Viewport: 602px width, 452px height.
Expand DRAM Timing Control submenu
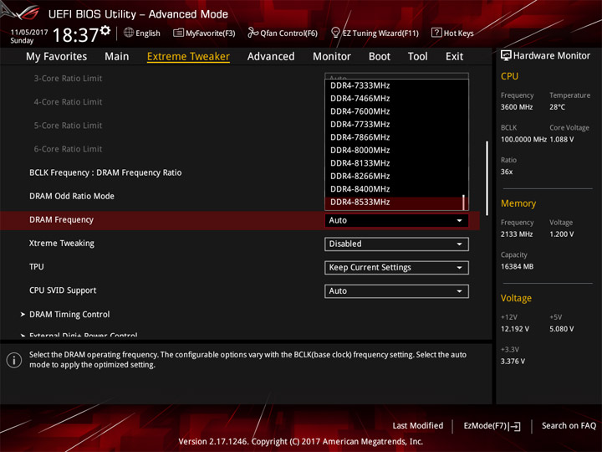tap(69, 315)
